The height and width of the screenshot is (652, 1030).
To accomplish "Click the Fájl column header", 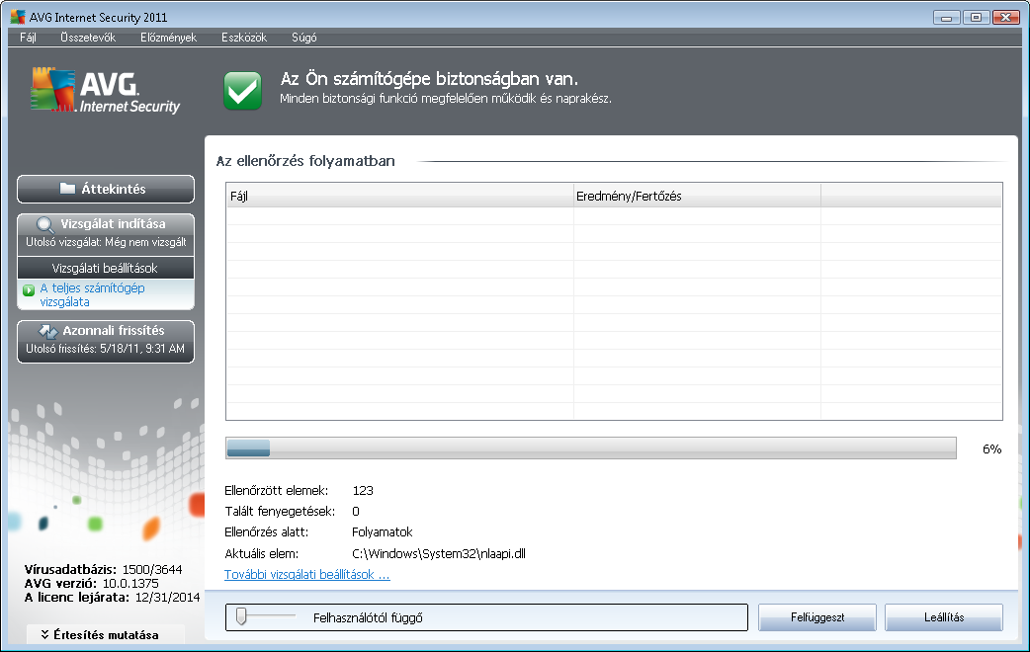I will point(400,196).
